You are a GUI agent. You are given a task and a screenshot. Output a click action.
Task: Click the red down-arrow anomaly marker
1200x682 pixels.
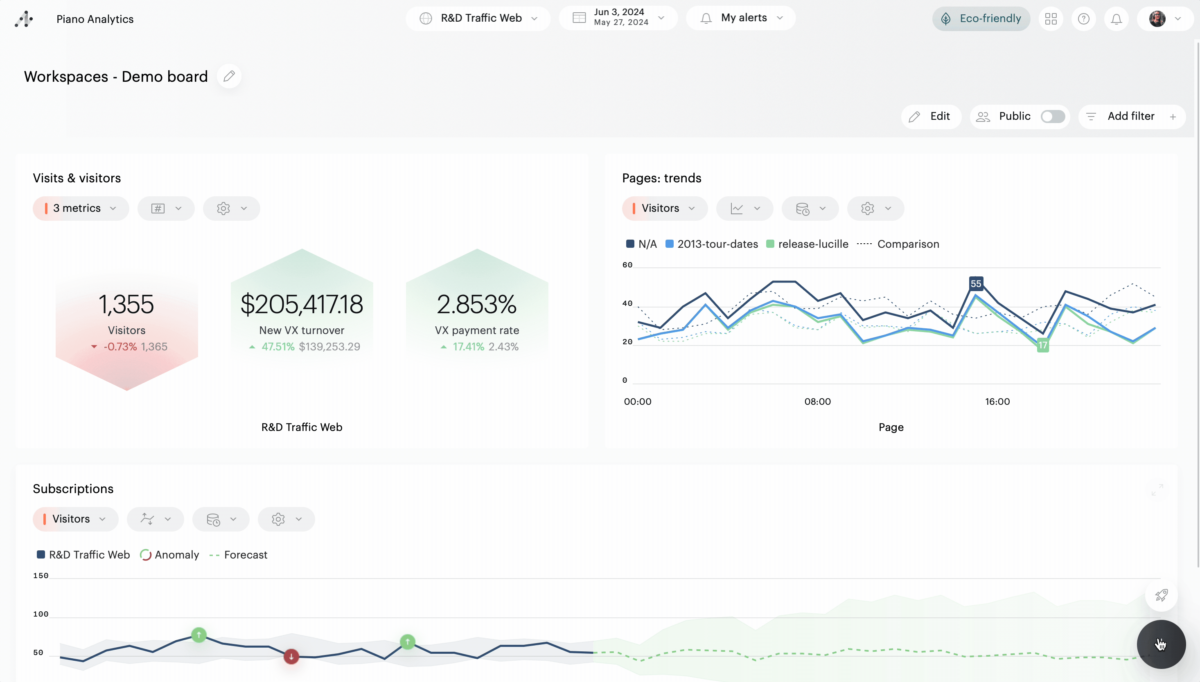(x=291, y=656)
